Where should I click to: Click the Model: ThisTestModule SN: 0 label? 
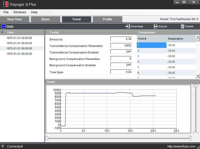pos(179,19)
